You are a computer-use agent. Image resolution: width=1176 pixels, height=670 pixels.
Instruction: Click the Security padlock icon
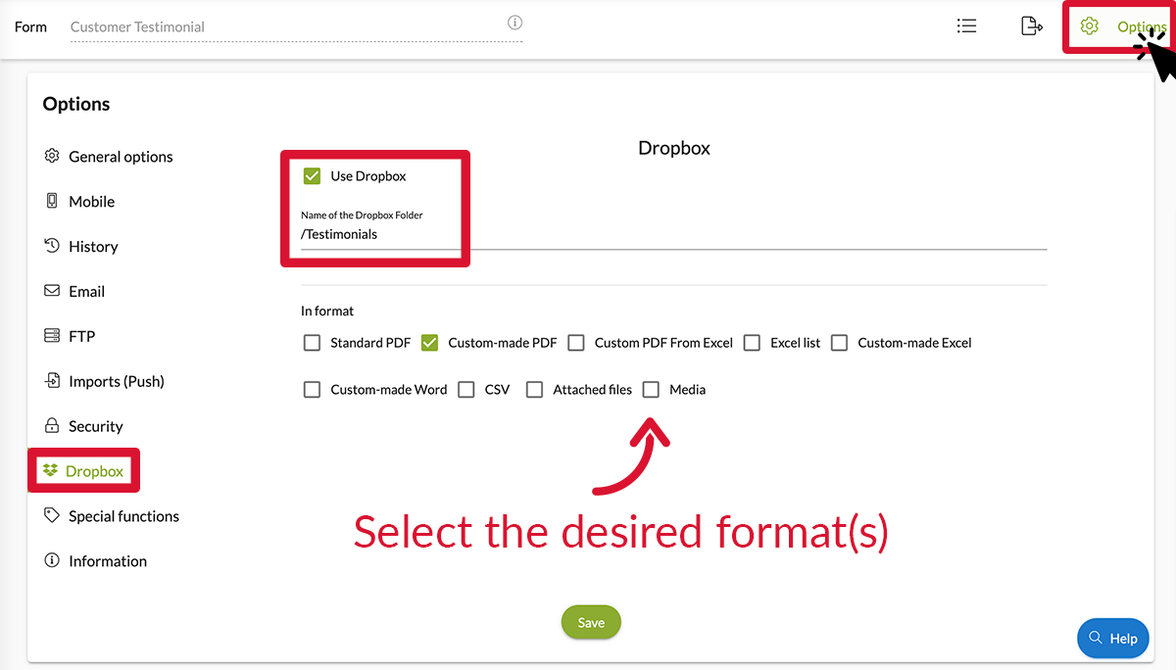click(52, 426)
